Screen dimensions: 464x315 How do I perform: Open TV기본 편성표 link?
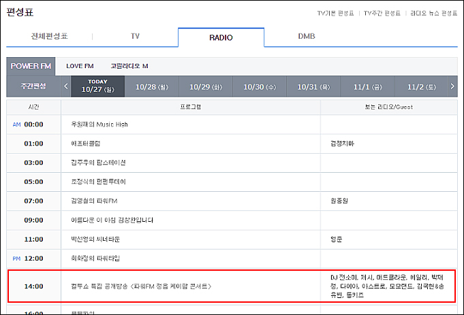point(335,14)
